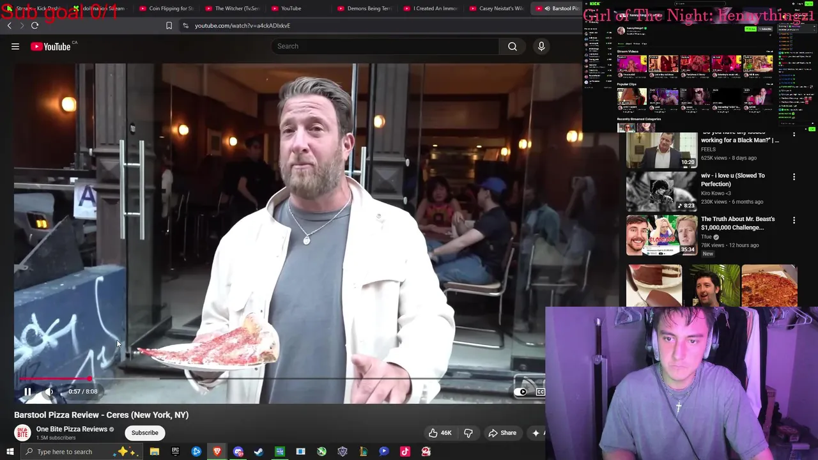Open the Brave browser taskbar icon

click(x=217, y=452)
